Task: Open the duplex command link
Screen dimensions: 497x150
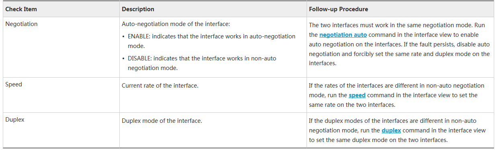Action: tap(391, 130)
